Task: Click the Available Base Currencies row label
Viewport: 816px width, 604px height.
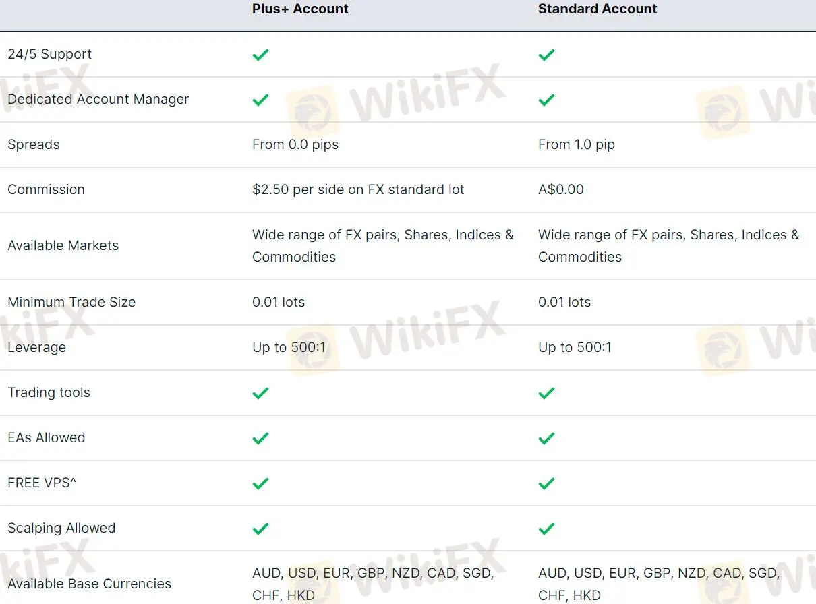Action: click(x=89, y=584)
